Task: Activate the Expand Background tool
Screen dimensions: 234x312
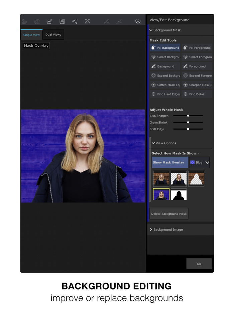Action: 165,75
